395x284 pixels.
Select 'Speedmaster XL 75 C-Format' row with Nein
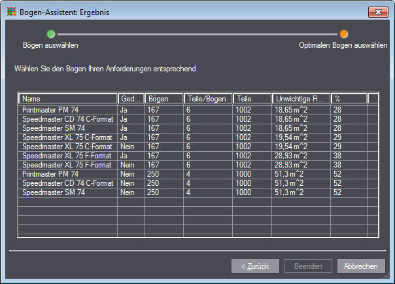198,147
